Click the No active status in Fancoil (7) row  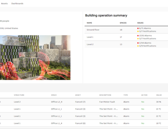143,102
